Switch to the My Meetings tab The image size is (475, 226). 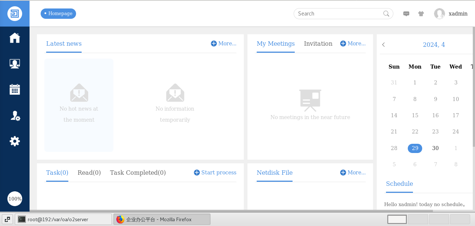pos(276,44)
